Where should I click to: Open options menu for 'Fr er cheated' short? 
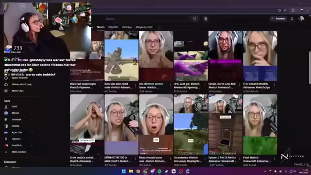274,86
